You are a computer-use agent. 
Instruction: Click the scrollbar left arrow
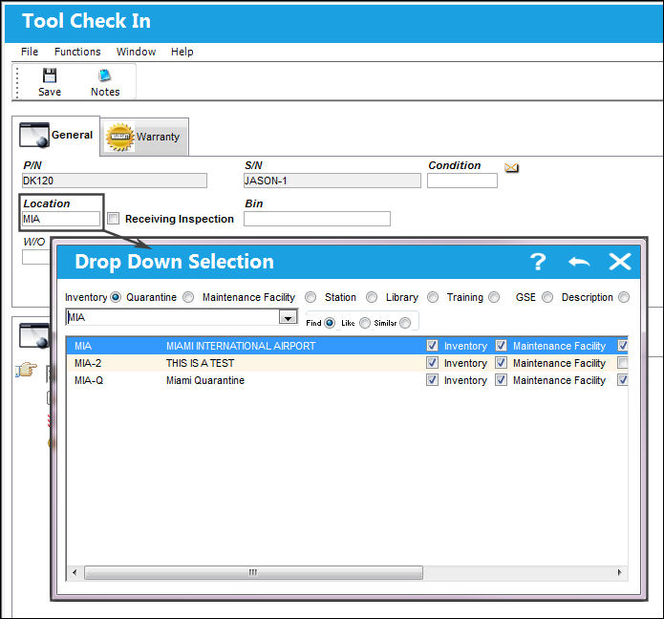[x=75, y=572]
